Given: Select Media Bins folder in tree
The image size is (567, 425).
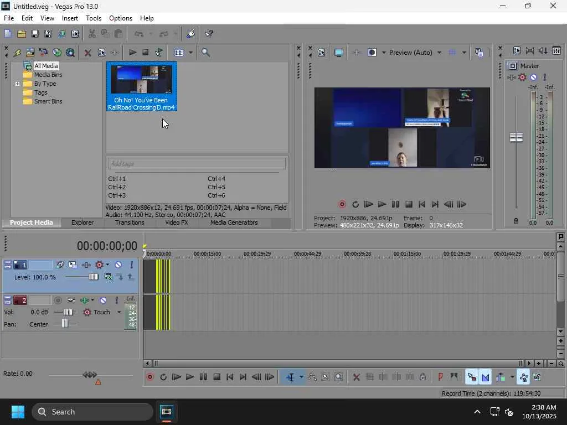Looking at the screenshot, I should (x=48, y=75).
